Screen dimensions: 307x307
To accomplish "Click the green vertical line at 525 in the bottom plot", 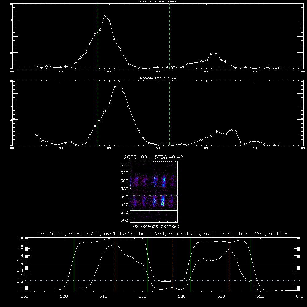I will point(74,264).
